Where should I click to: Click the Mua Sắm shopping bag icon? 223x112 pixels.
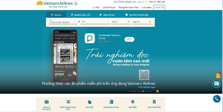(89, 102)
